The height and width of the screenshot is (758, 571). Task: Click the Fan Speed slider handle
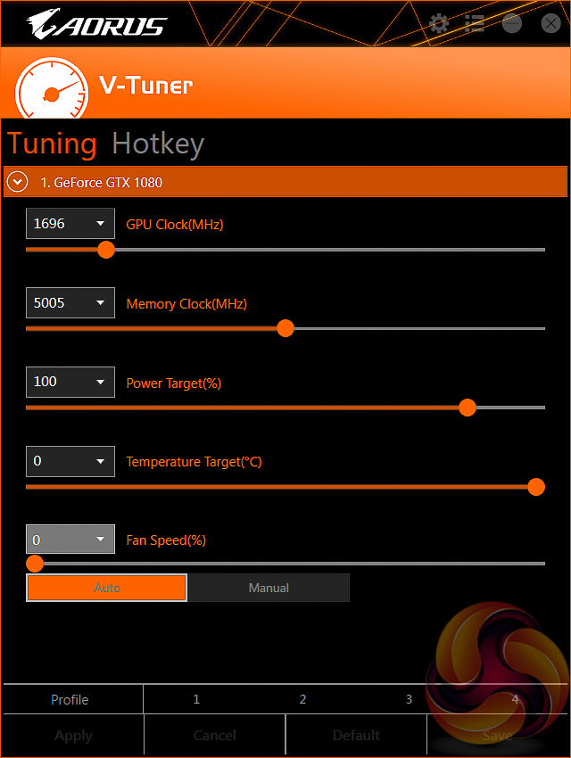point(34,564)
